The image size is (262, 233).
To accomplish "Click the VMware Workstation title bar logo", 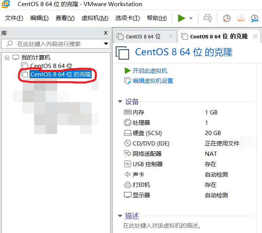I will pos(6,4).
